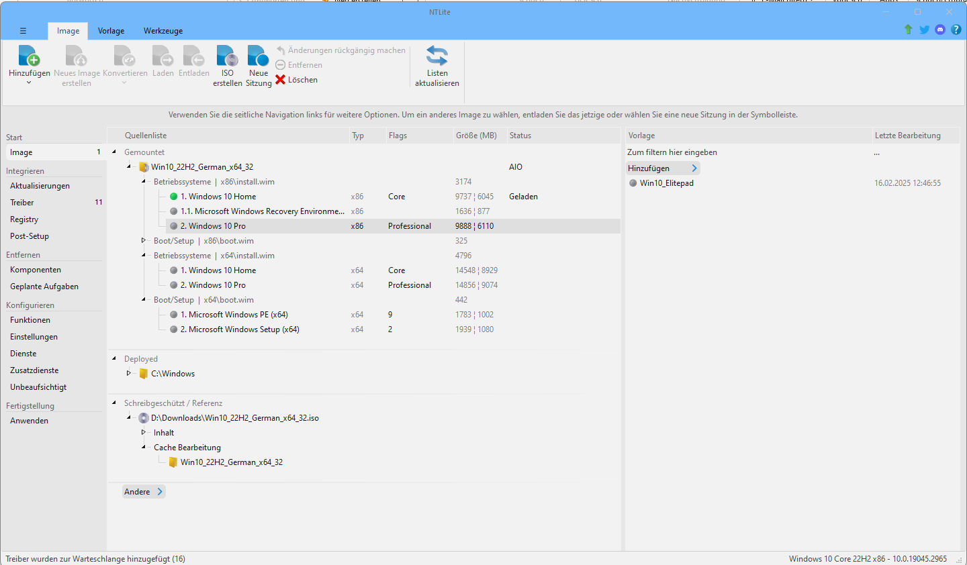Sort by Größe (MB) column header
The width and height of the screenshot is (967, 565).
(x=479, y=136)
